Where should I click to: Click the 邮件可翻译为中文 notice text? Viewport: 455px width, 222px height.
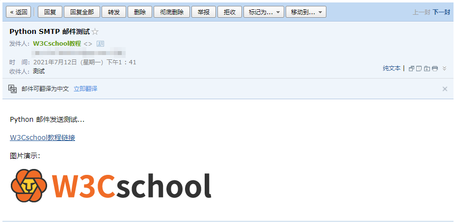pos(45,89)
